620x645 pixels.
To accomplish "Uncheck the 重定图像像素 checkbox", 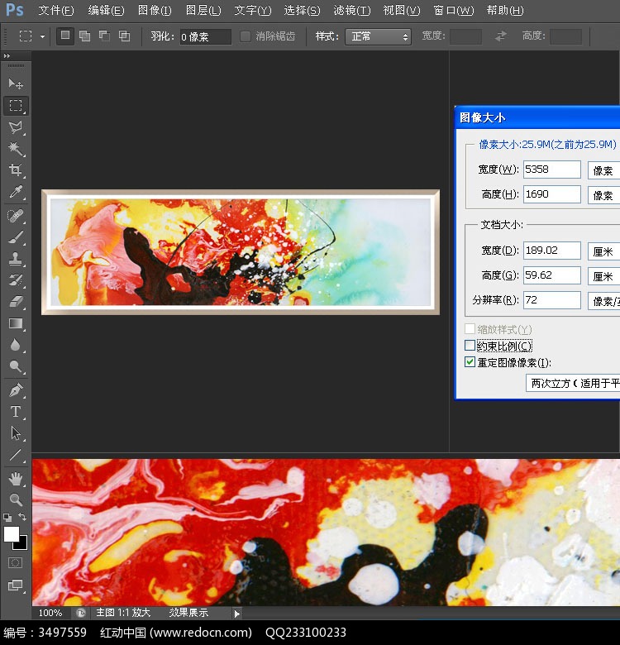I will click(x=470, y=361).
